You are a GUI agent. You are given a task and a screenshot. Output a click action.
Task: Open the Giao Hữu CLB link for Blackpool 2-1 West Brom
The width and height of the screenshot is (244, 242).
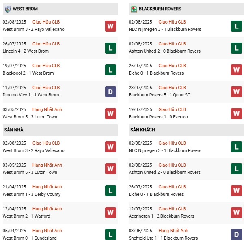pos(46,66)
